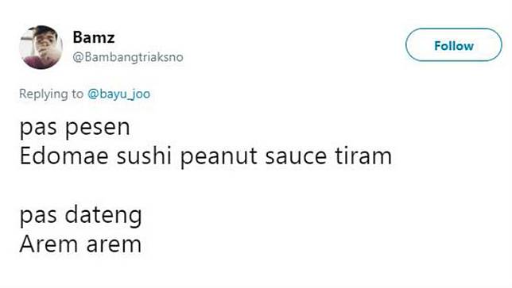This screenshot has width=512, height=288.
Task: Open Bamz's profile picture avatar
Action: tap(41, 47)
